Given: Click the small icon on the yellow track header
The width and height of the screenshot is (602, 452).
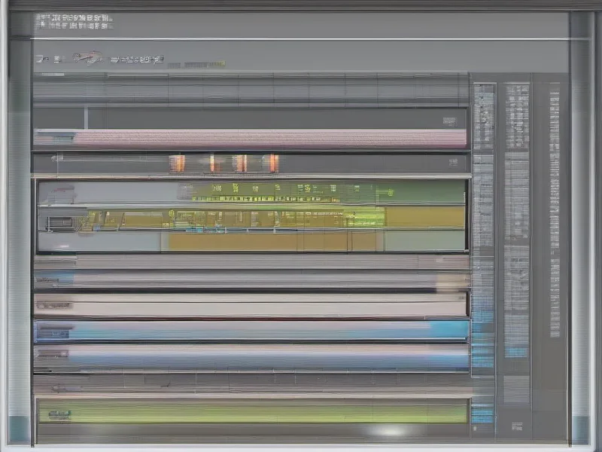Looking at the screenshot, I should (59, 222).
